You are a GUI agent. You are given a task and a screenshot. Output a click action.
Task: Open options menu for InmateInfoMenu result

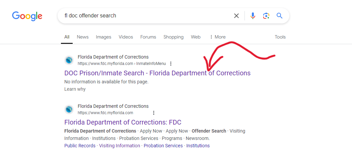[171, 64]
